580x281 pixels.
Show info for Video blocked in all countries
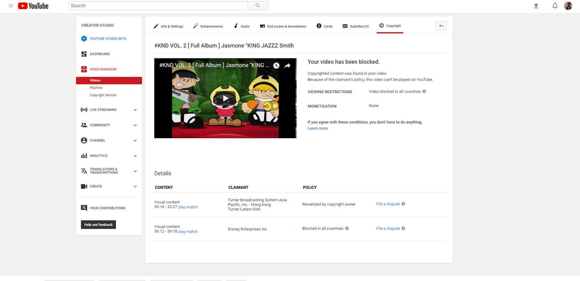pos(424,91)
